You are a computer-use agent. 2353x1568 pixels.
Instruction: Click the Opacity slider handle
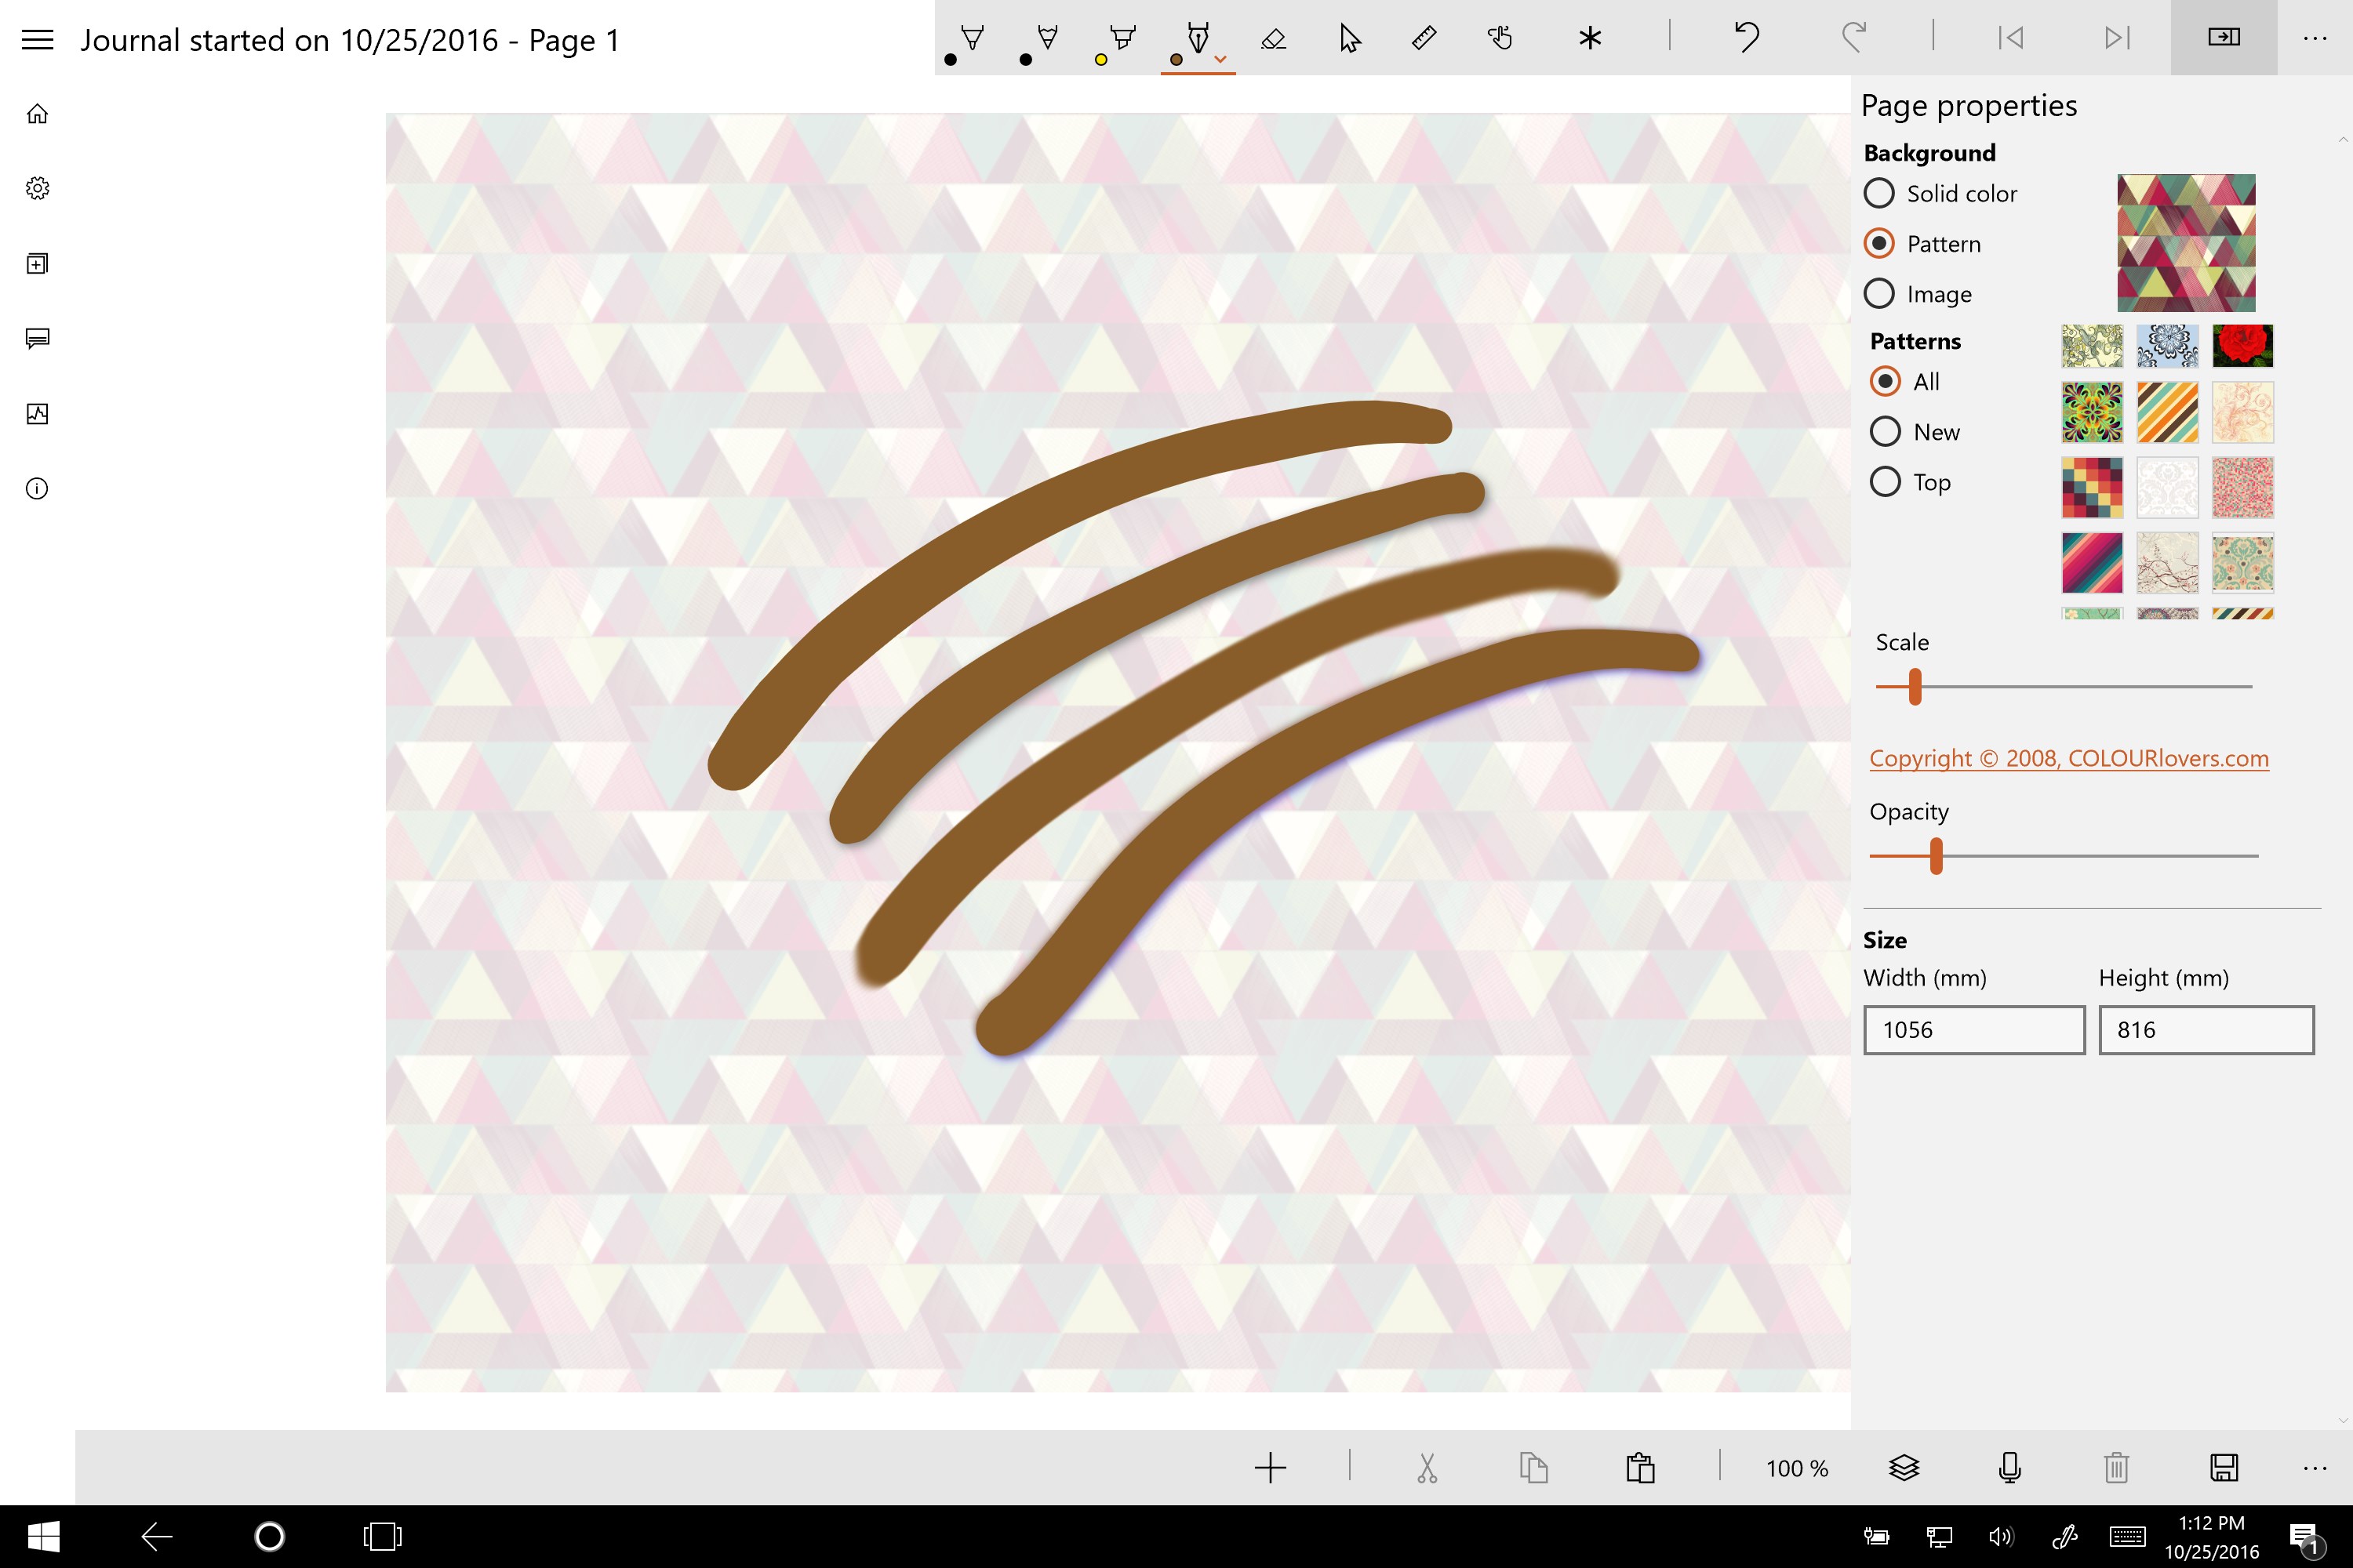pos(1936,856)
